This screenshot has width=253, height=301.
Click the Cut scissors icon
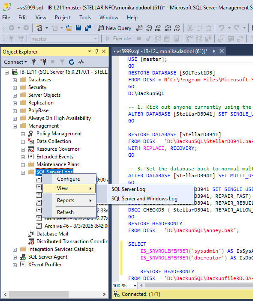190,28
